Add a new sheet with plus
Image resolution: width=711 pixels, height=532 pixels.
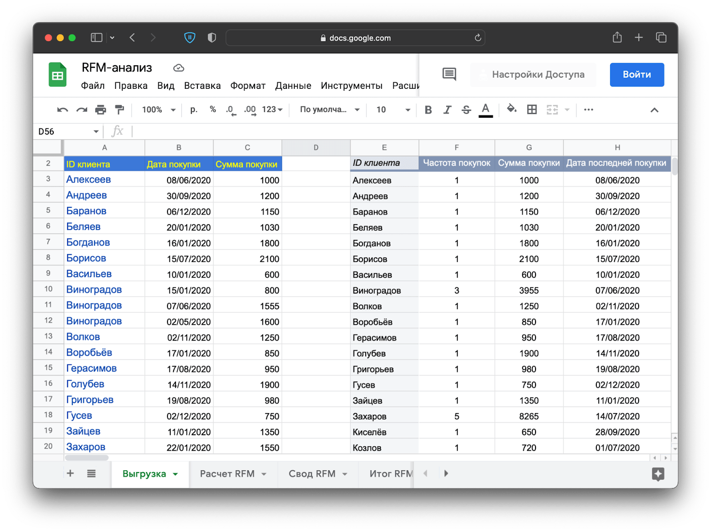pos(70,474)
